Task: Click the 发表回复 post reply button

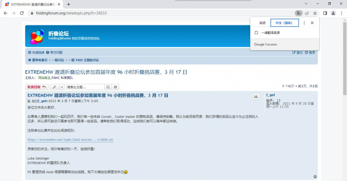Action: (37, 87)
